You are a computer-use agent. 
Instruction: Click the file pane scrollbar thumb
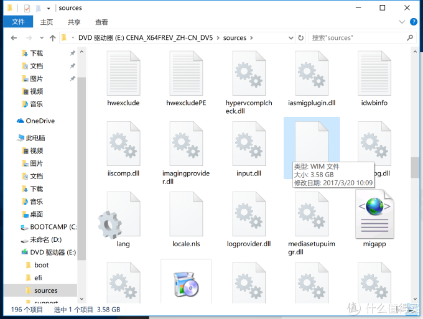pyautogui.click(x=415, y=167)
